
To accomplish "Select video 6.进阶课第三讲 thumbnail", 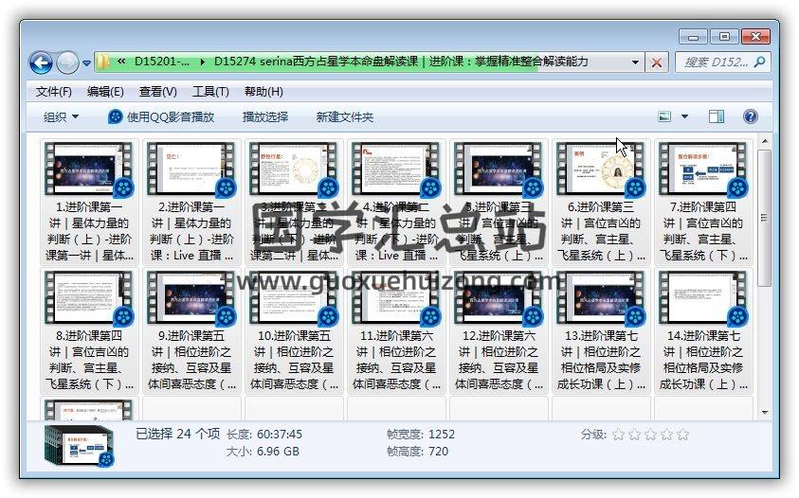I will coord(601,169).
